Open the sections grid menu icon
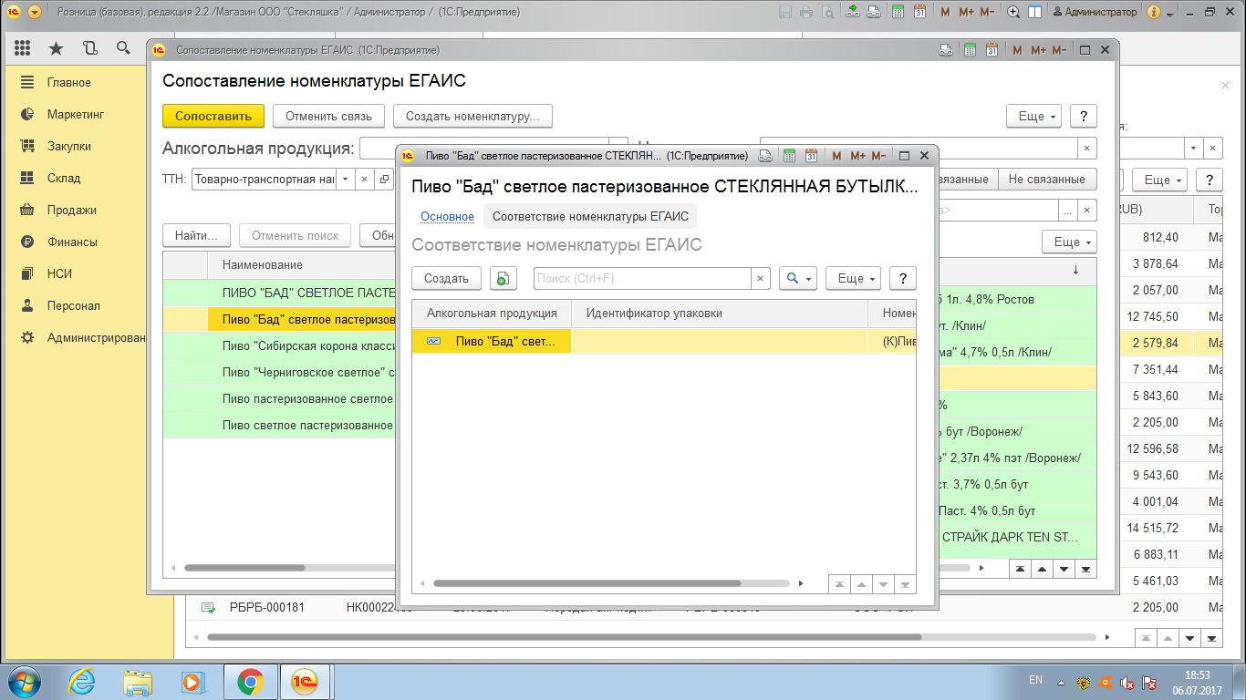 pyautogui.click(x=23, y=48)
